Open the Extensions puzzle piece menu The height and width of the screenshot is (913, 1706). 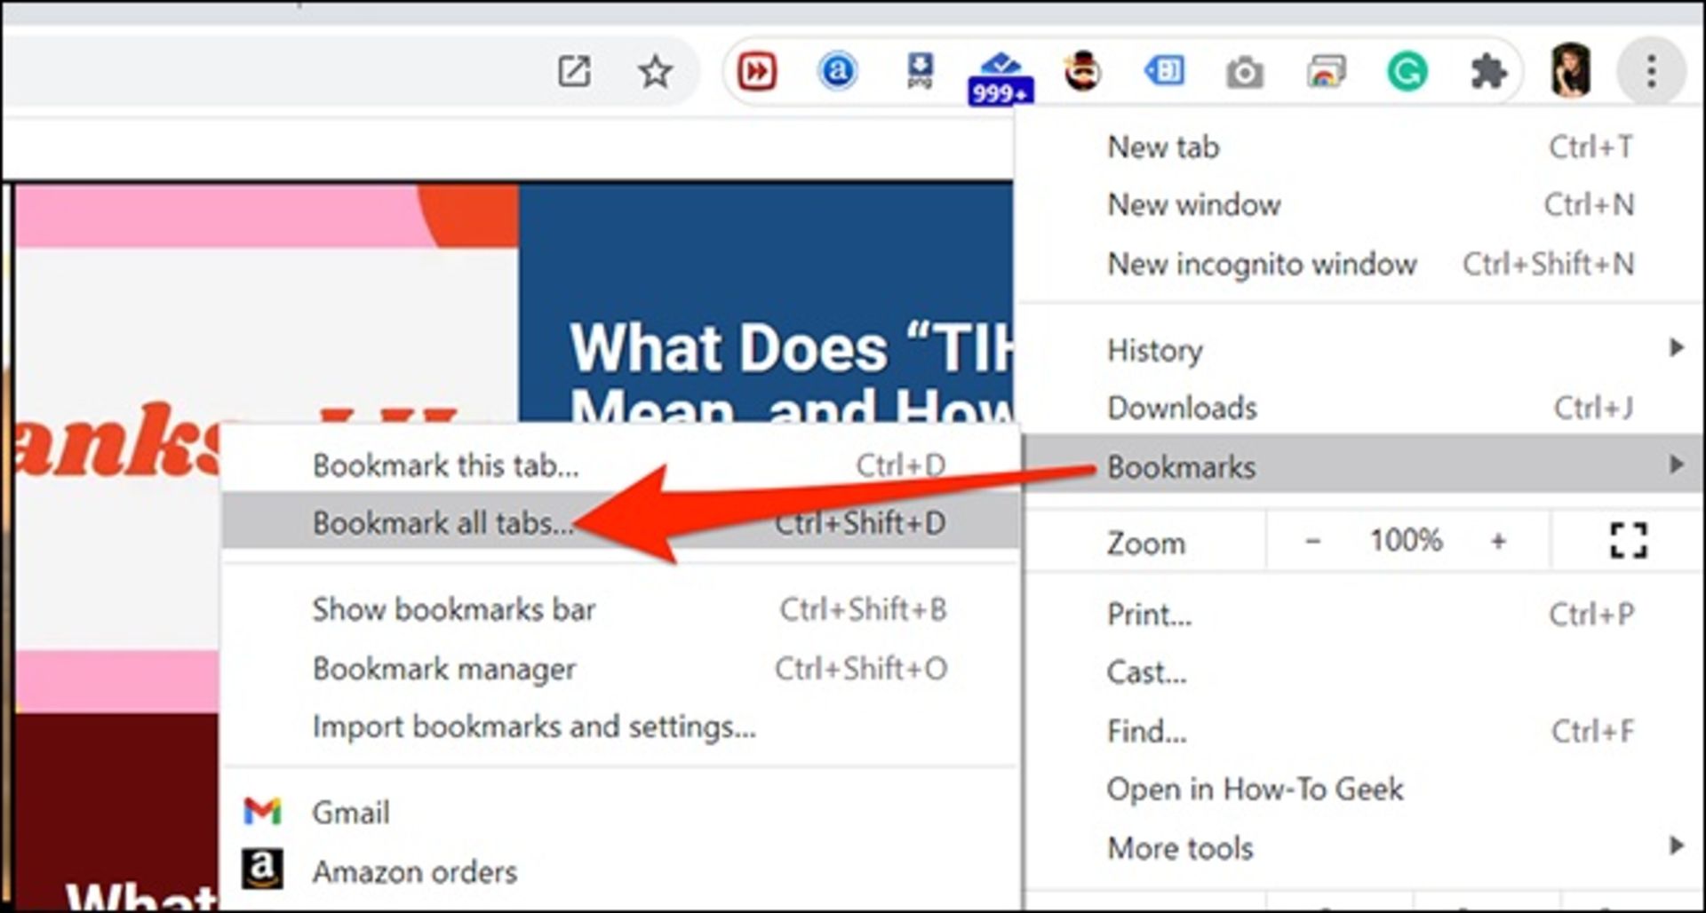(x=1488, y=72)
